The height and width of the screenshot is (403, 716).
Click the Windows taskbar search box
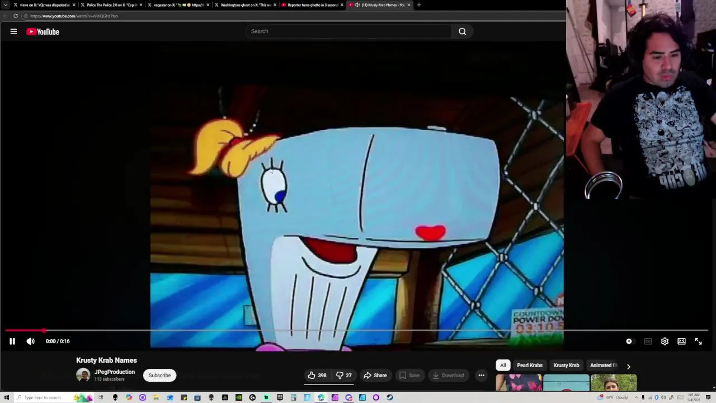[53, 397]
